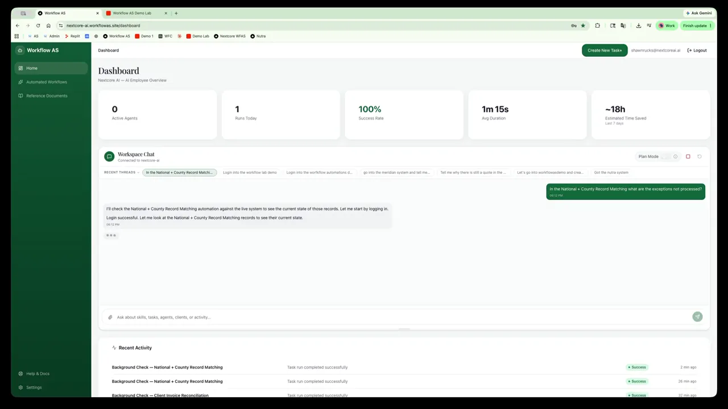Open thread 'Let's go into workflowasdemo'
728x409 pixels.
coord(550,172)
